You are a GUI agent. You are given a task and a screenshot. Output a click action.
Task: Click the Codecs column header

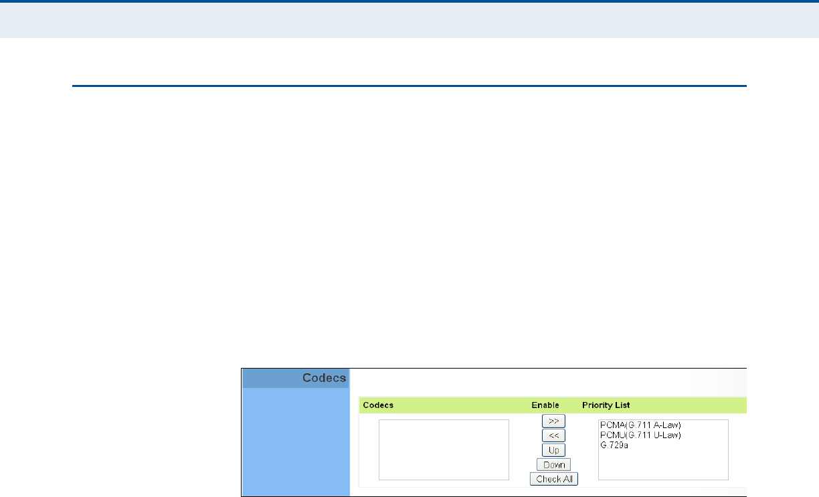pos(378,405)
